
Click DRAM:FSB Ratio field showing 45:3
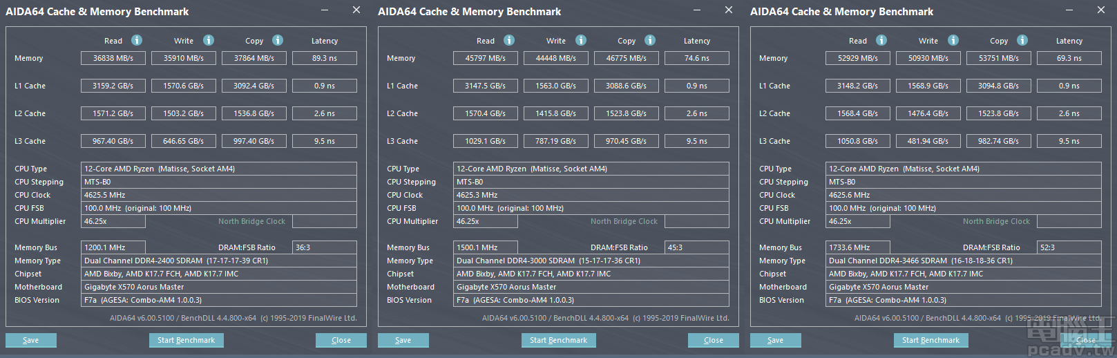coord(697,247)
